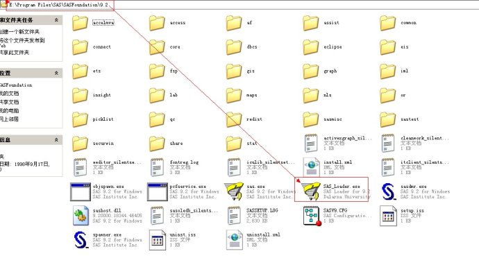Select the uninst.iss file icon
The height and width of the screenshot is (256, 479).
[x=157, y=240]
